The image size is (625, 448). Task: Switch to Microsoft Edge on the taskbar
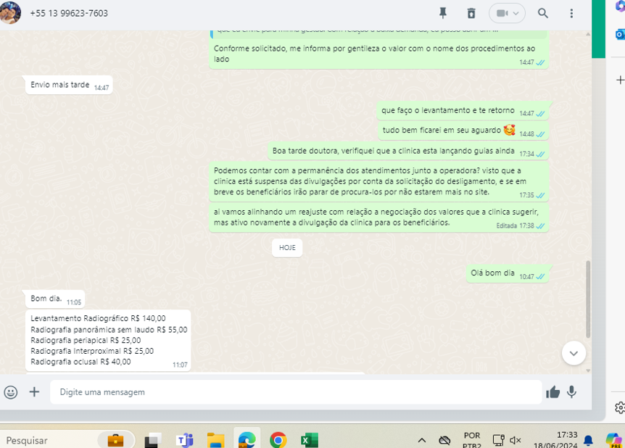247,440
